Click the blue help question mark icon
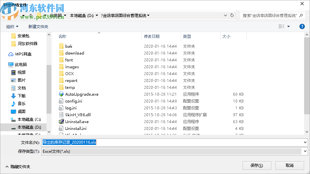The height and width of the screenshot is (174, 310). coord(302,26)
